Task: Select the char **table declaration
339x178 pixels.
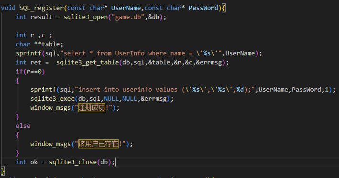Action: pos(39,44)
